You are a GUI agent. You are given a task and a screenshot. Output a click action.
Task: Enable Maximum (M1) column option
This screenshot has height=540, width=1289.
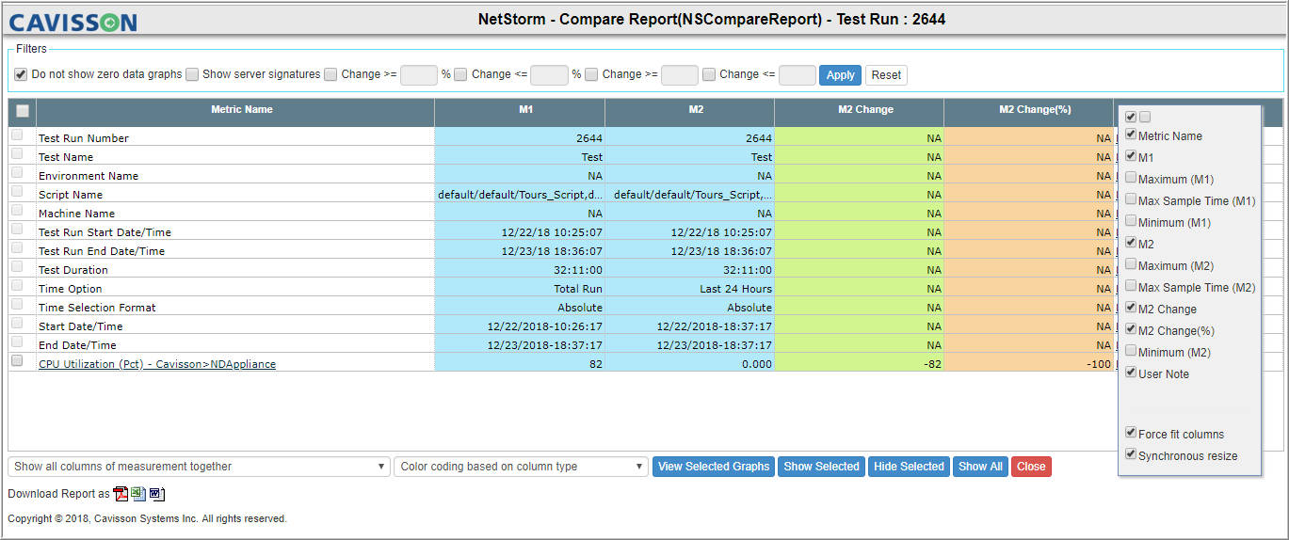[1131, 178]
